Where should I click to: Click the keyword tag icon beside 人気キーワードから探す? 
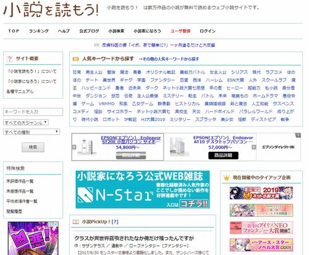[x=76, y=59]
